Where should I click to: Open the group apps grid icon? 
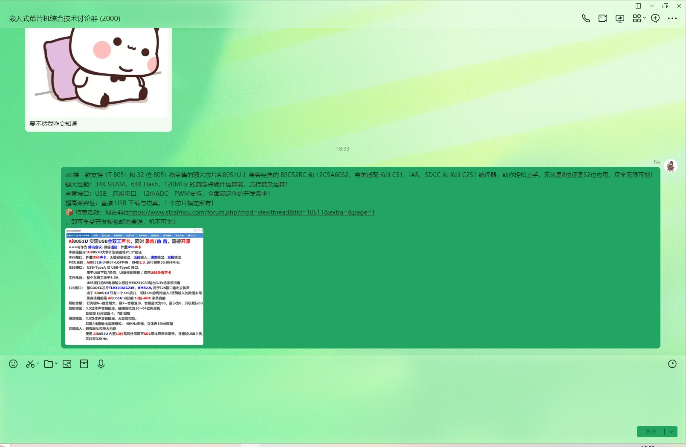[637, 18]
